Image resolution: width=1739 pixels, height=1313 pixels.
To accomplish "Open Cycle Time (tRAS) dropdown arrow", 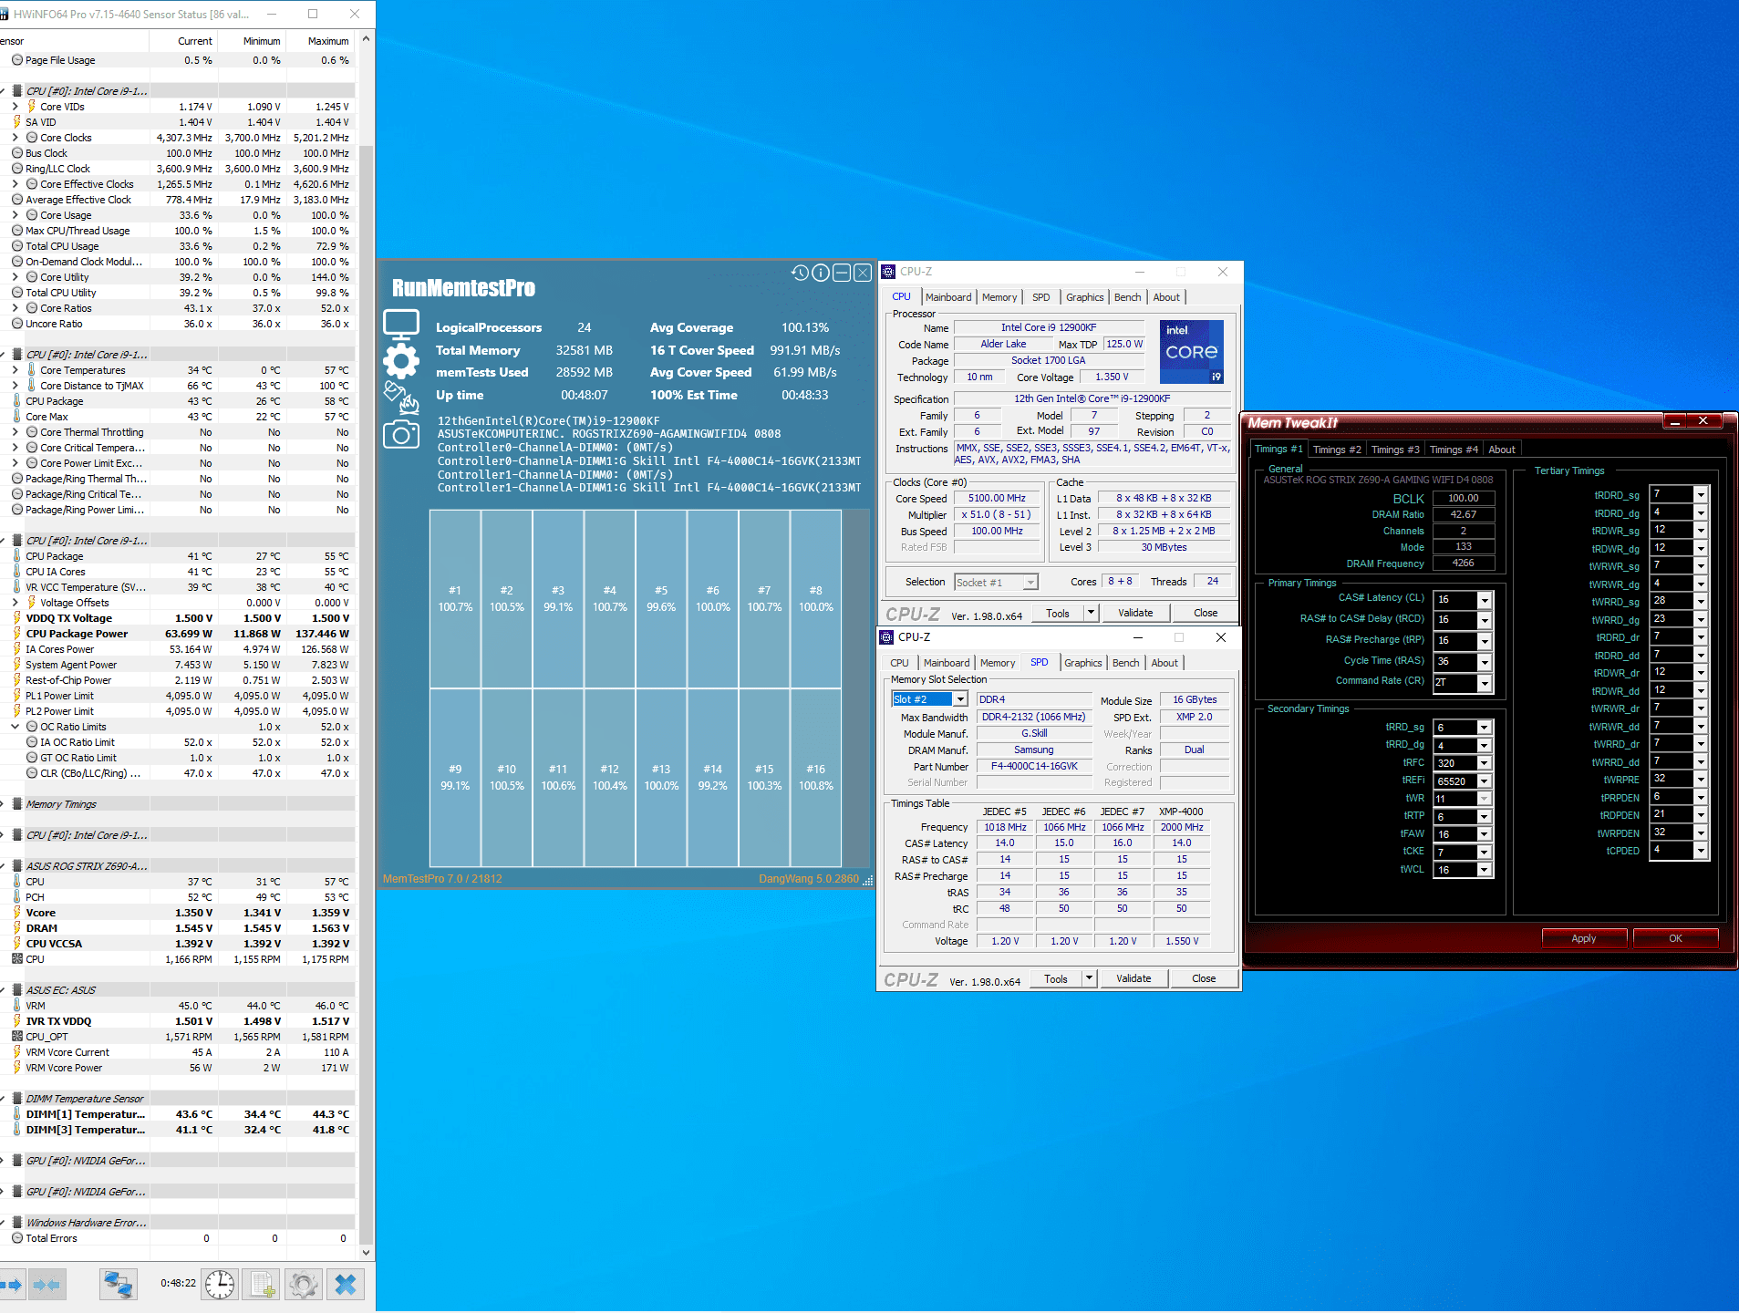I will tap(1485, 662).
